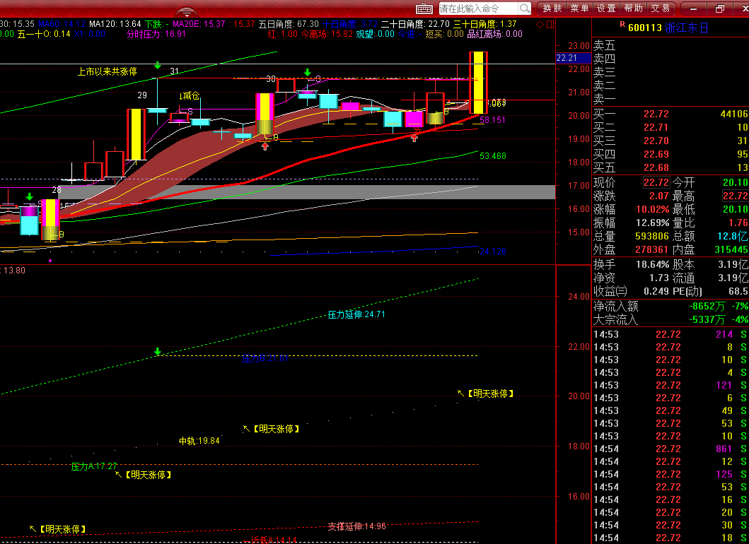Viewport: 749px width, 544px height.
Task: Click the 涨幅 value 10.02%
Action: pos(653,210)
